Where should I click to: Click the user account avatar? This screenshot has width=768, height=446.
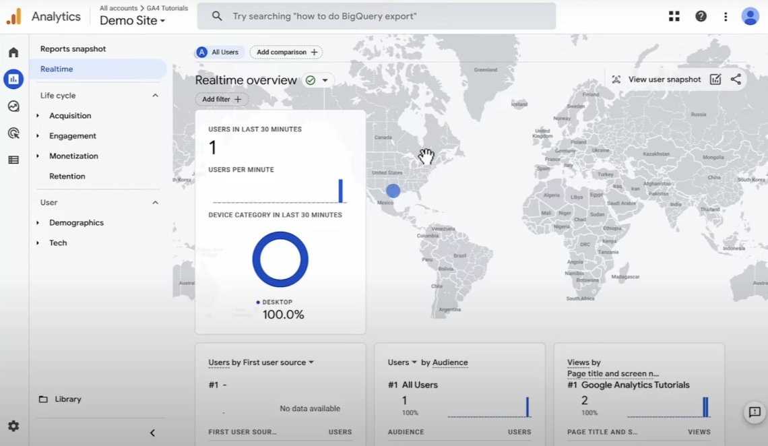coord(750,16)
